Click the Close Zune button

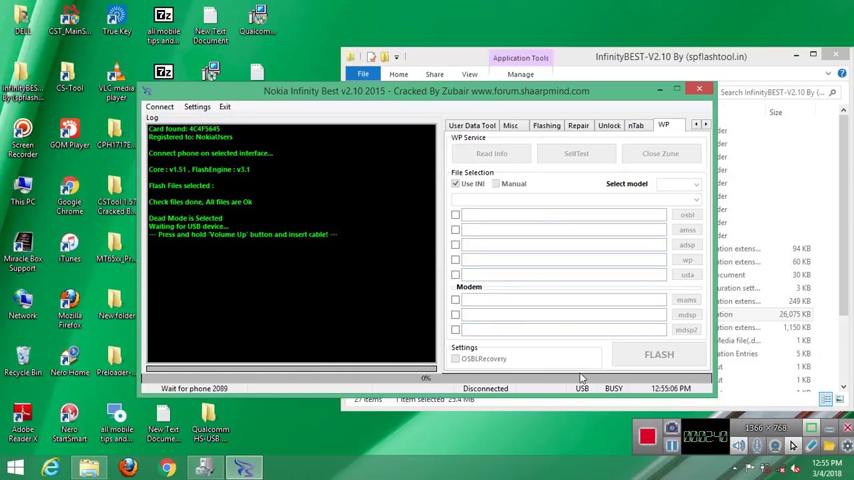661,153
